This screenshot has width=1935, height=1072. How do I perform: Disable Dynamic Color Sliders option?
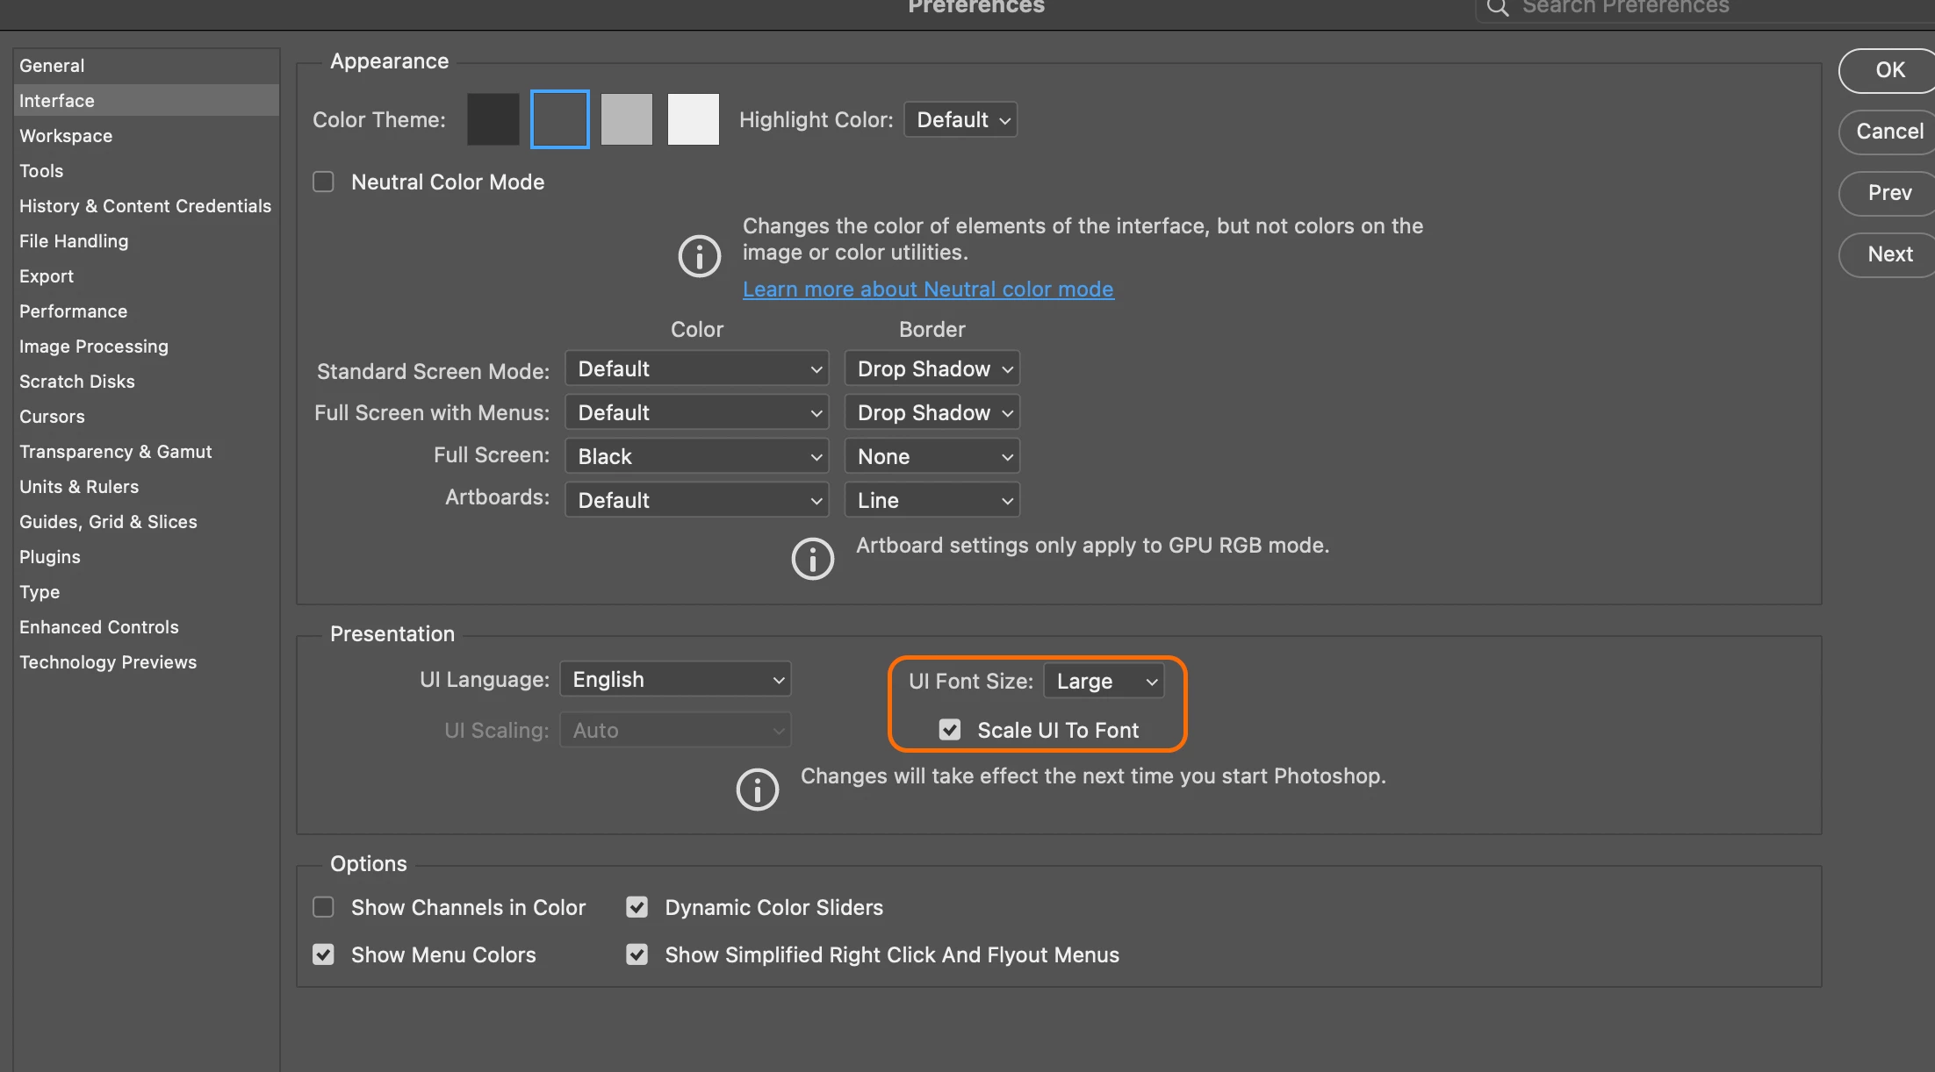point(637,907)
